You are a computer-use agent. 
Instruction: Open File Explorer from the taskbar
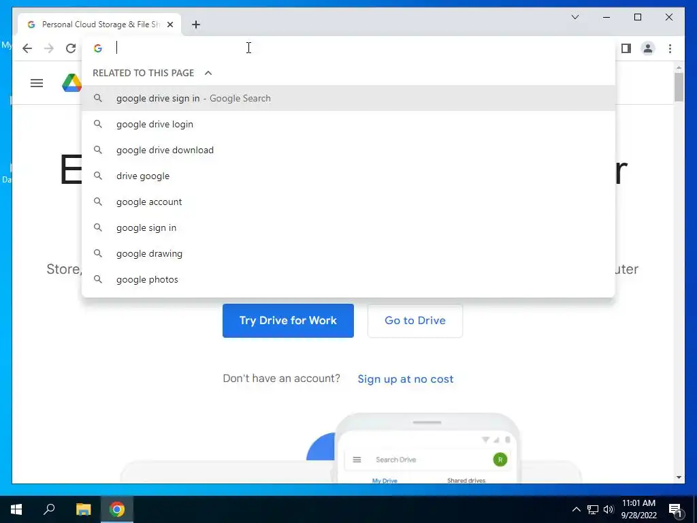(83, 509)
